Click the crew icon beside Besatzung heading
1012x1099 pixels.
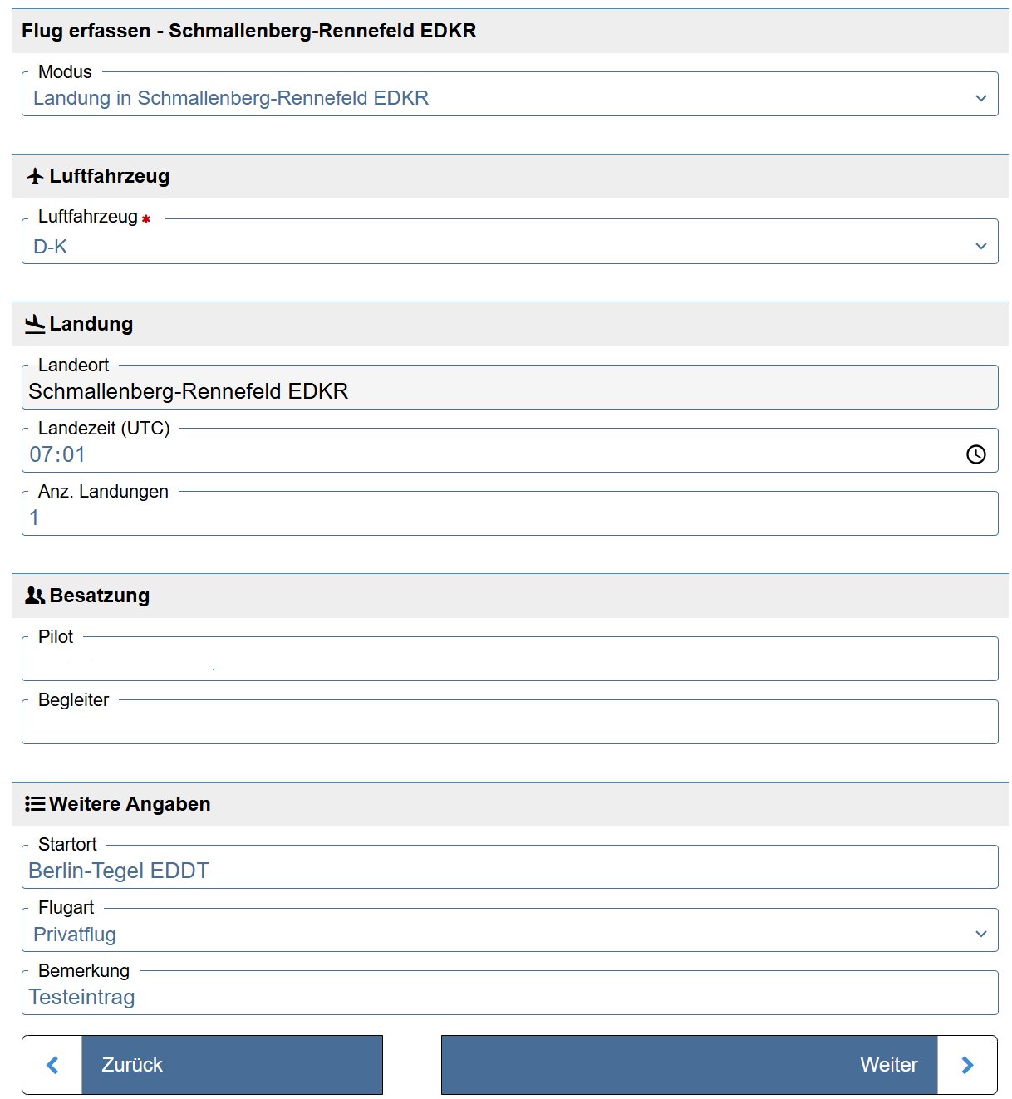point(35,596)
